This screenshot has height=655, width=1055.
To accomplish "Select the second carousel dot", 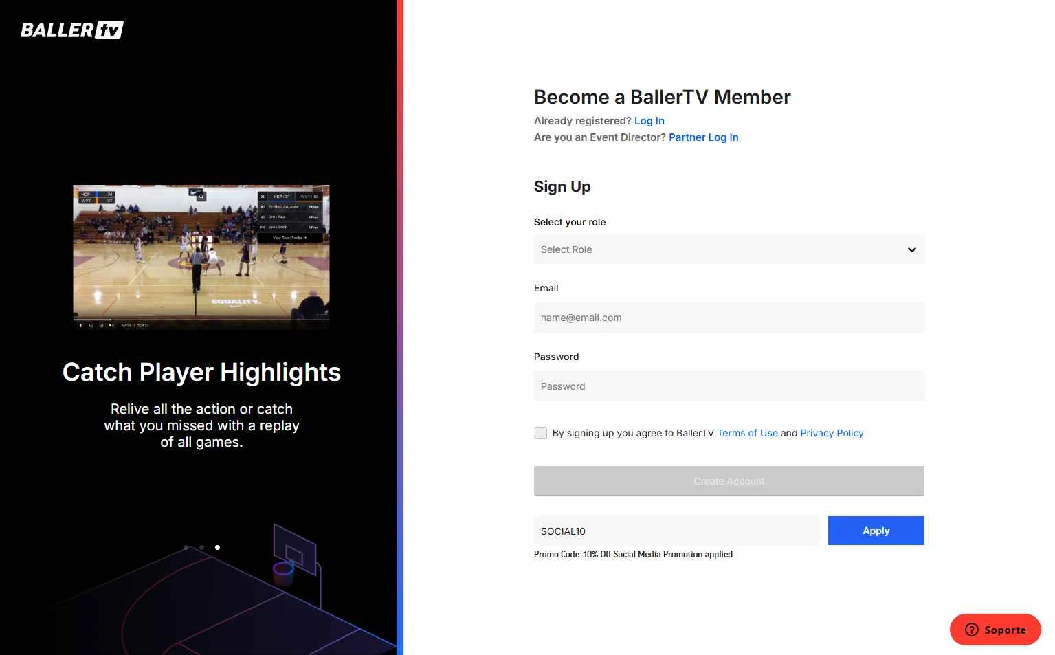I will click(201, 548).
